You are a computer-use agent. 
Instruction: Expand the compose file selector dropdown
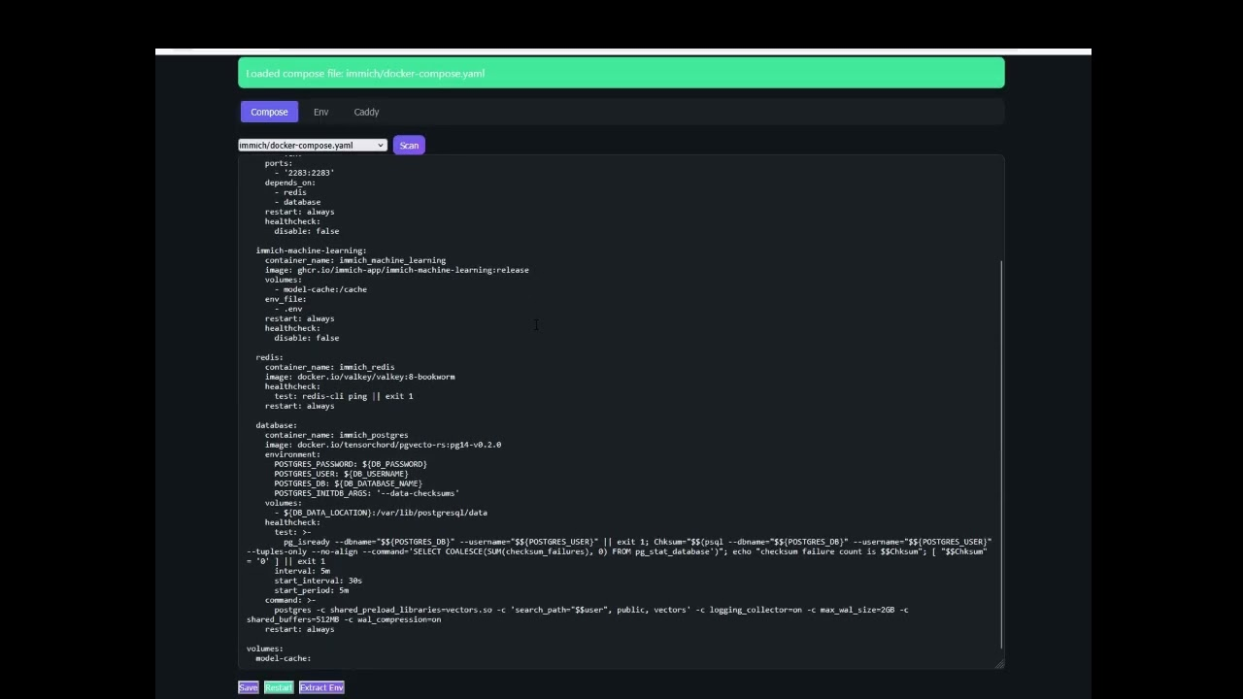(x=313, y=146)
